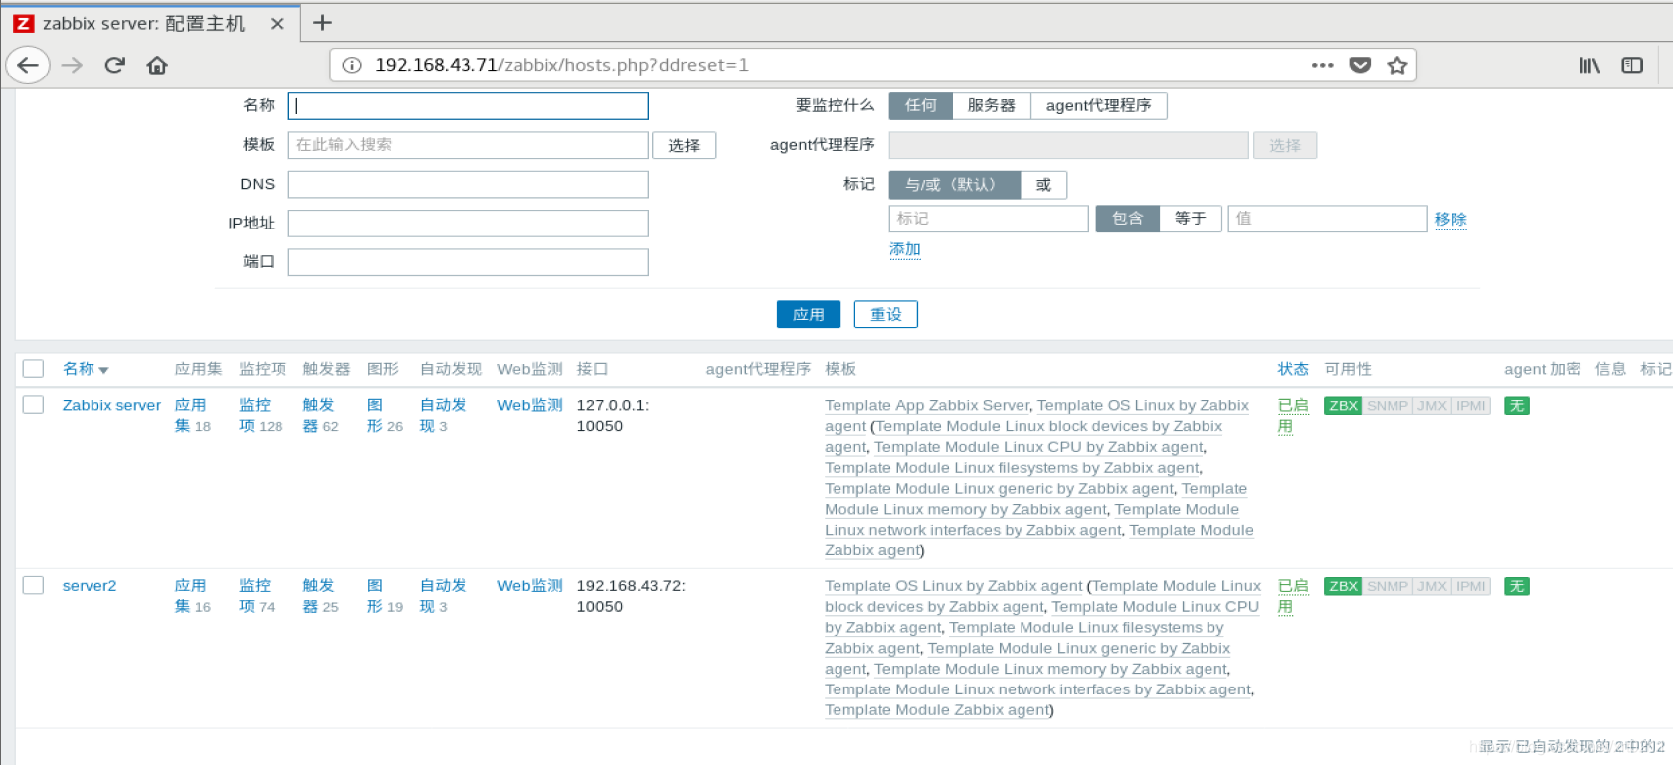
Task: Click the 端口 filter input field
Action: tap(467, 262)
